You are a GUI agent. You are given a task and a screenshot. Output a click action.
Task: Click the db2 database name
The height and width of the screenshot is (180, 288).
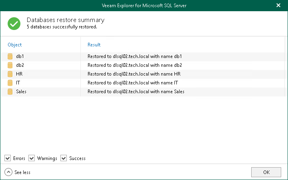click(20, 65)
